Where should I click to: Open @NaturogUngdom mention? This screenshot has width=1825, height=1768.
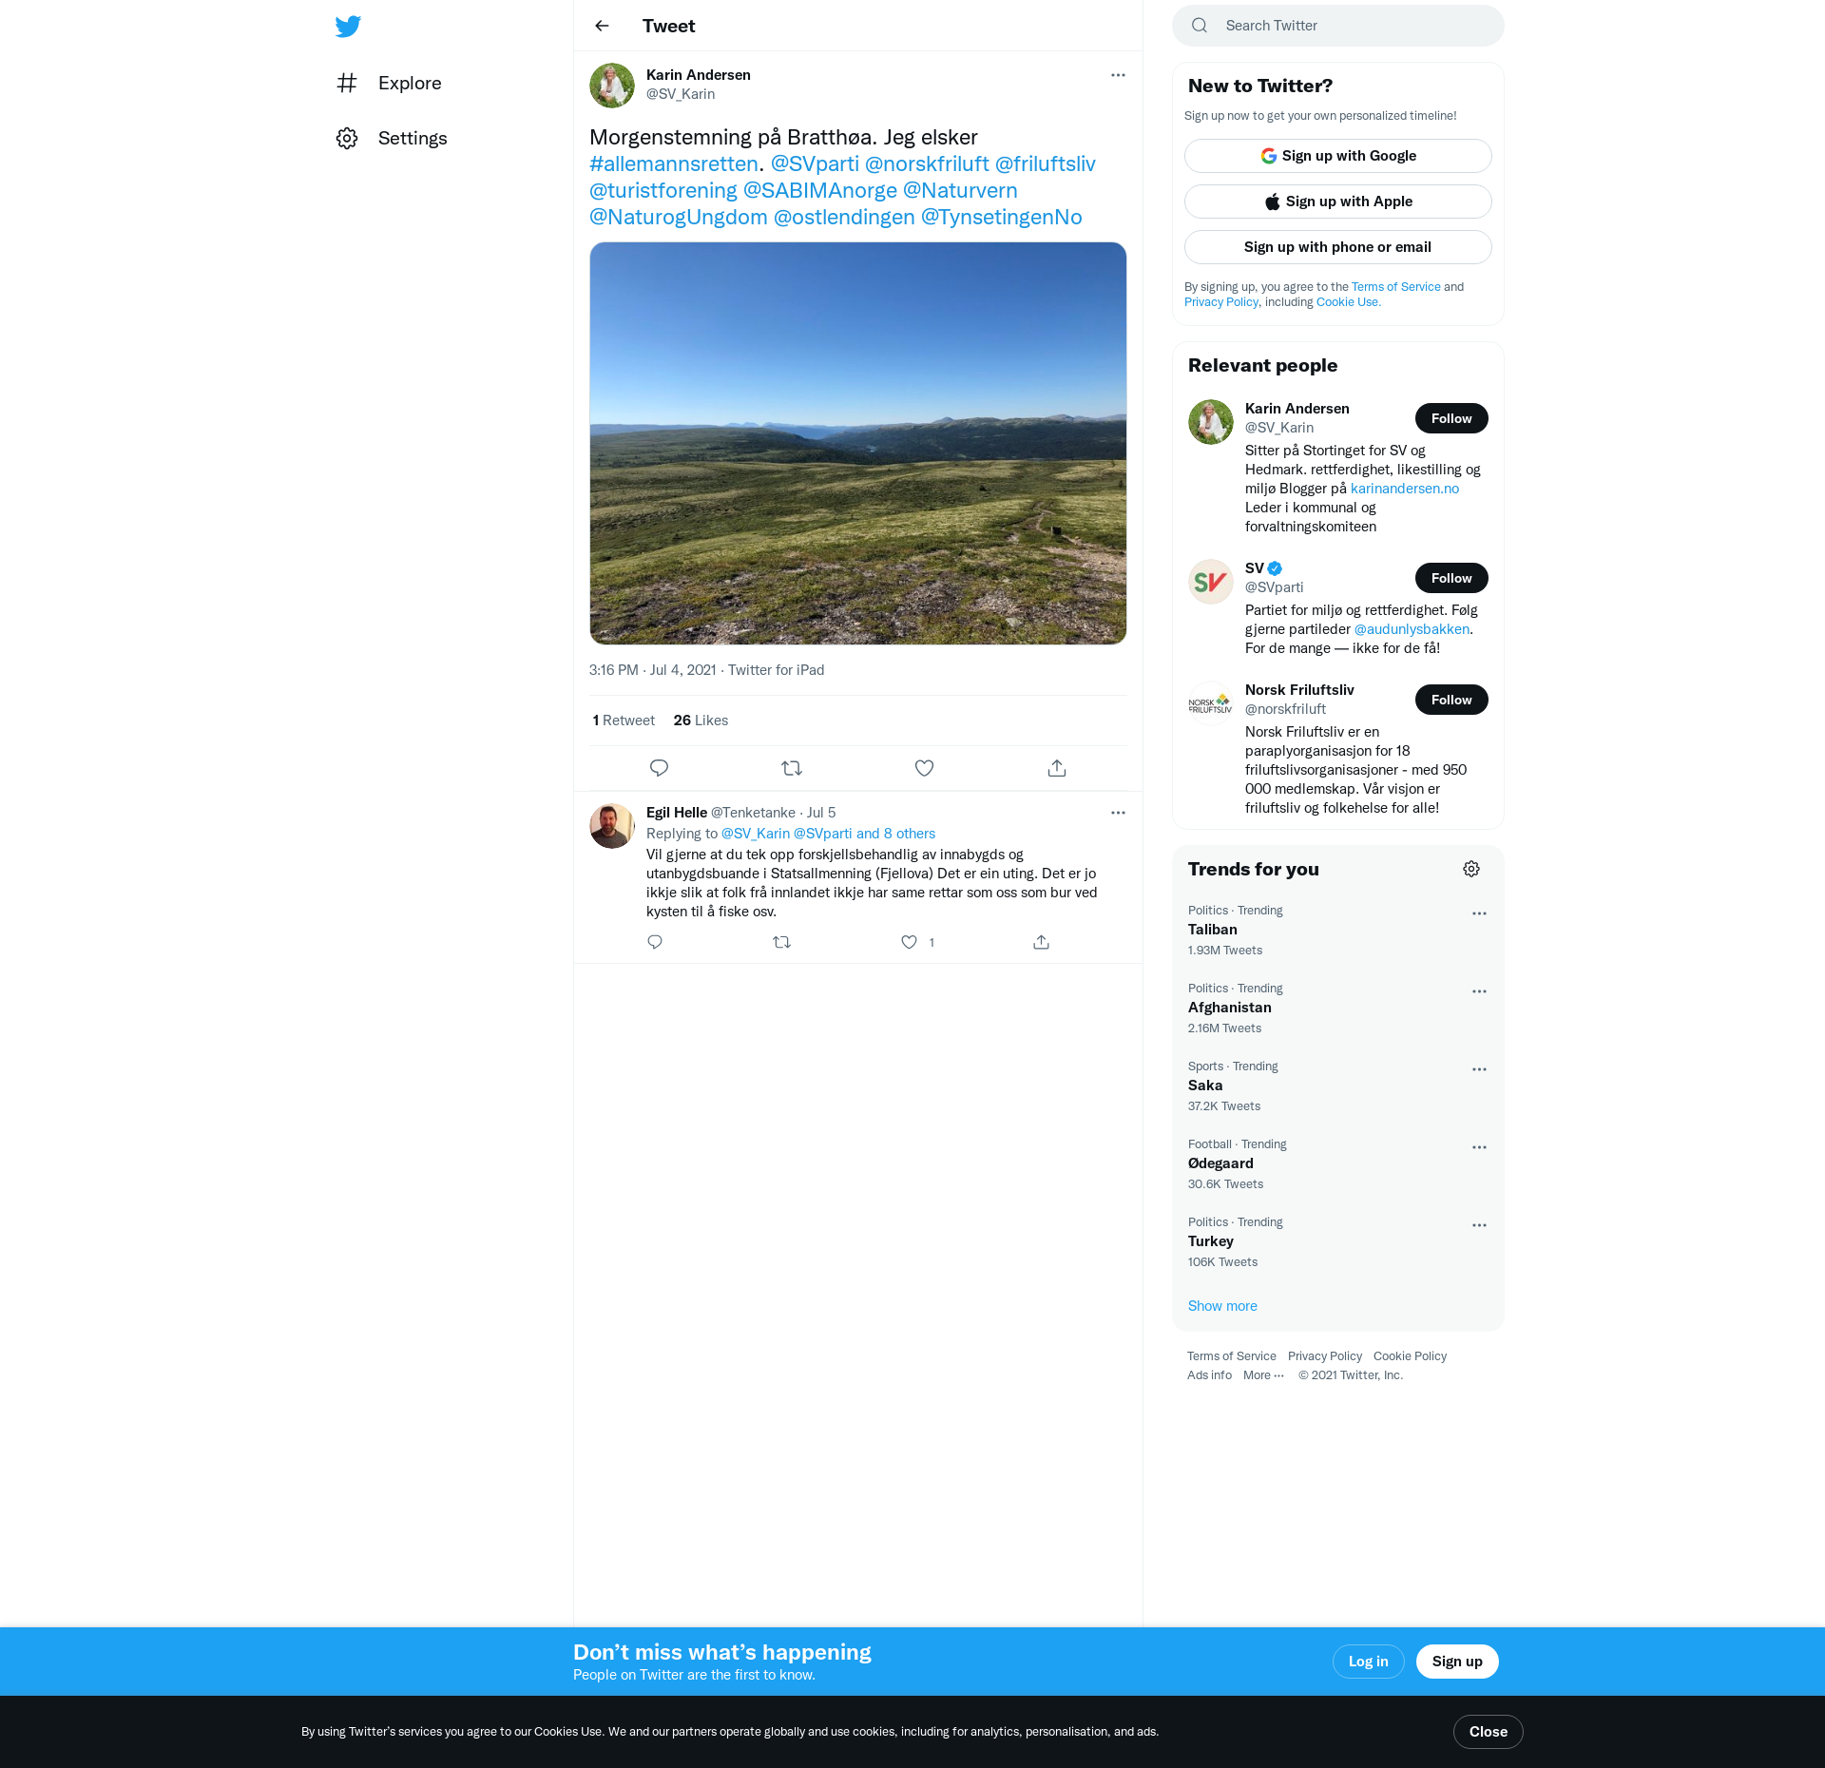tap(679, 217)
